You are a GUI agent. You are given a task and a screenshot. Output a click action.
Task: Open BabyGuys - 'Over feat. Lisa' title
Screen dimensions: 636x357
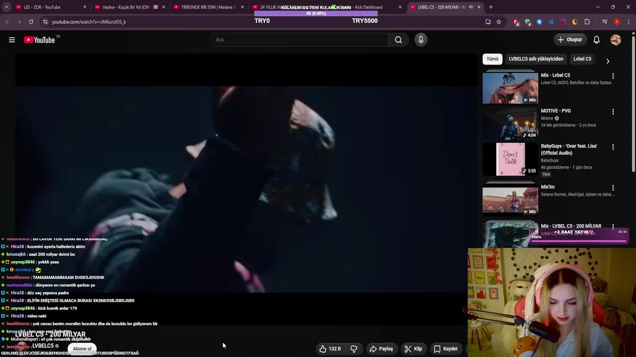[569, 150]
